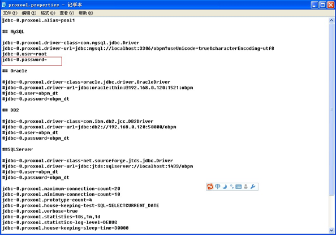Open the 编辑 (Edit) menu
This screenshot has height=237, width=336.
tap(29, 13)
